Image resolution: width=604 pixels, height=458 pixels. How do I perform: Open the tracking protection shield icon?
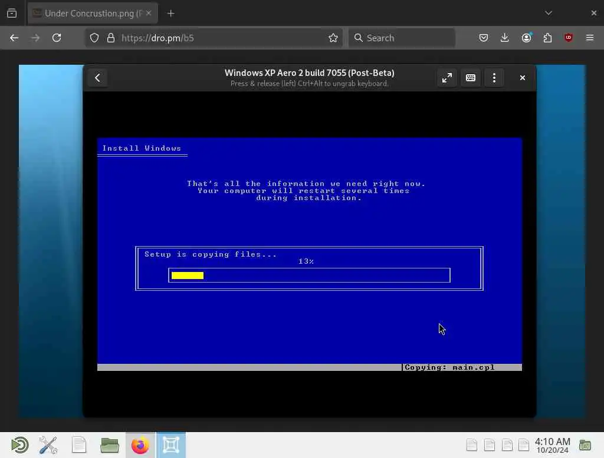coord(94,38)
